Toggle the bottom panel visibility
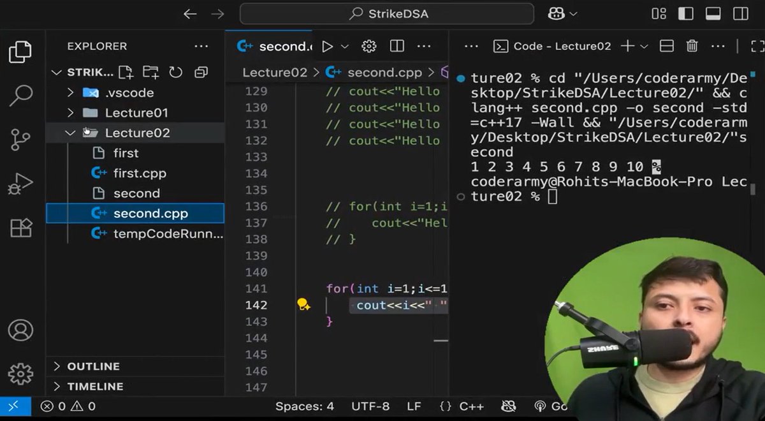765x421 pixels. click(x=713, y=13)
